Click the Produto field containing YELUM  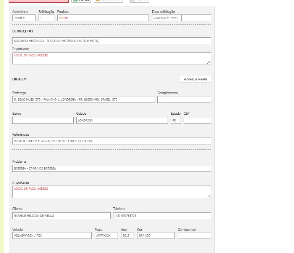tap(103, 18)
